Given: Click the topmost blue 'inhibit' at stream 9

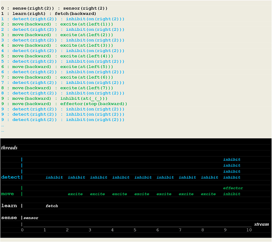Looking at the screenshot, I should (232, 159).
